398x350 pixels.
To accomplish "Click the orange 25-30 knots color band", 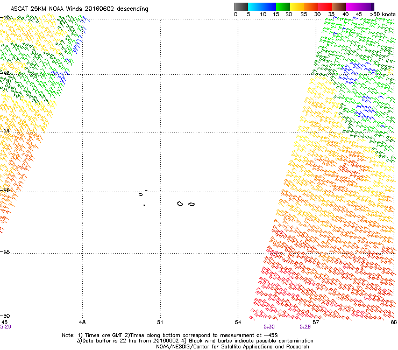I will (311, 6).
